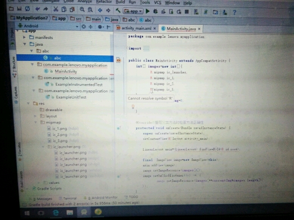Click the Save All disk icon

coord(19,8)
